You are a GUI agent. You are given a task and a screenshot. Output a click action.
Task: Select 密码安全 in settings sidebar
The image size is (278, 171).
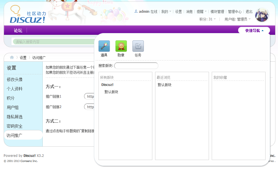pyautogui.click(x=15, y=126)
